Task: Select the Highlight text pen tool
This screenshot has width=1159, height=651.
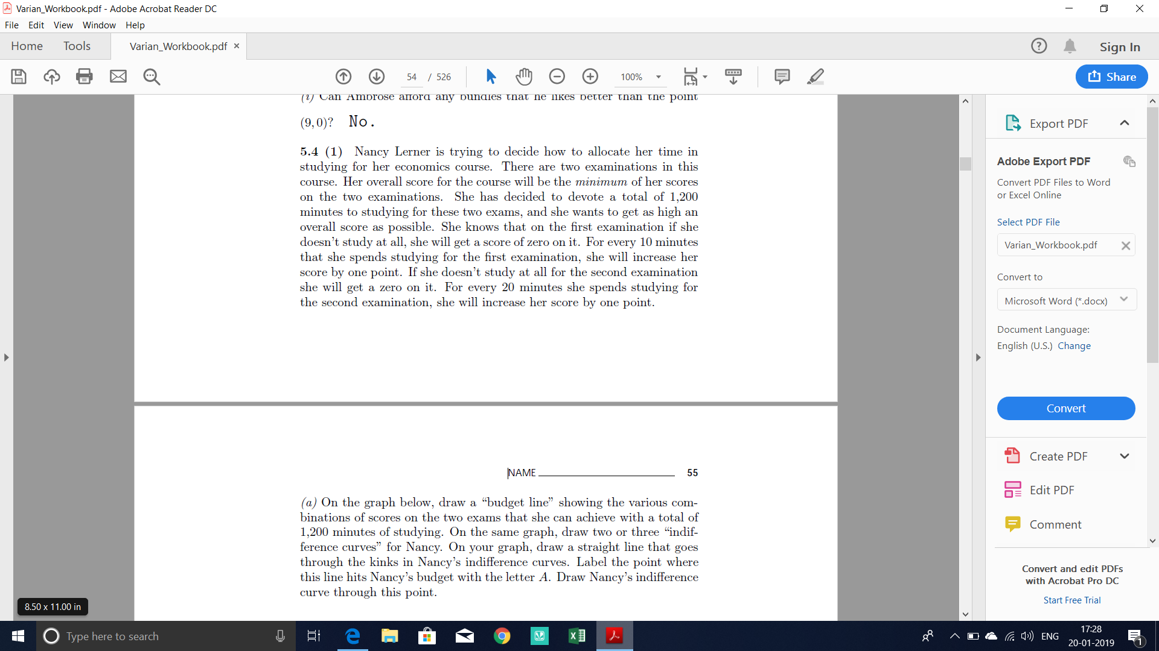Action: click(815, 77)
